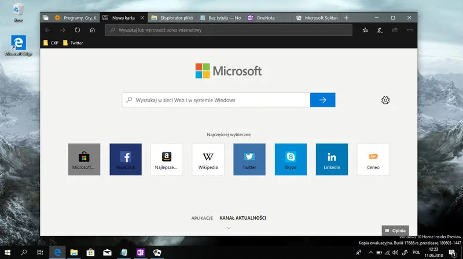Open Task View on taskbar
Screen dimensions: 463x259
[40, 253]
